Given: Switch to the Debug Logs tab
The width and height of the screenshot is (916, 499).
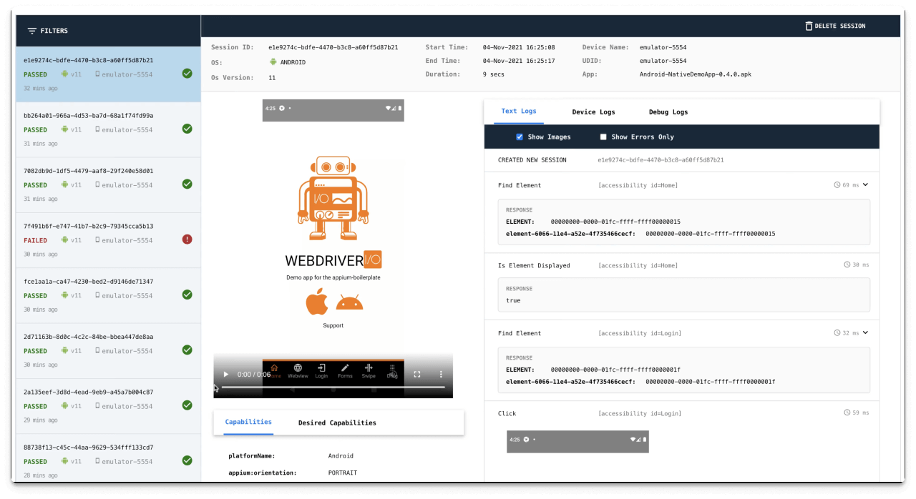Looking at the screenshot, I should (x=668, y=112).
